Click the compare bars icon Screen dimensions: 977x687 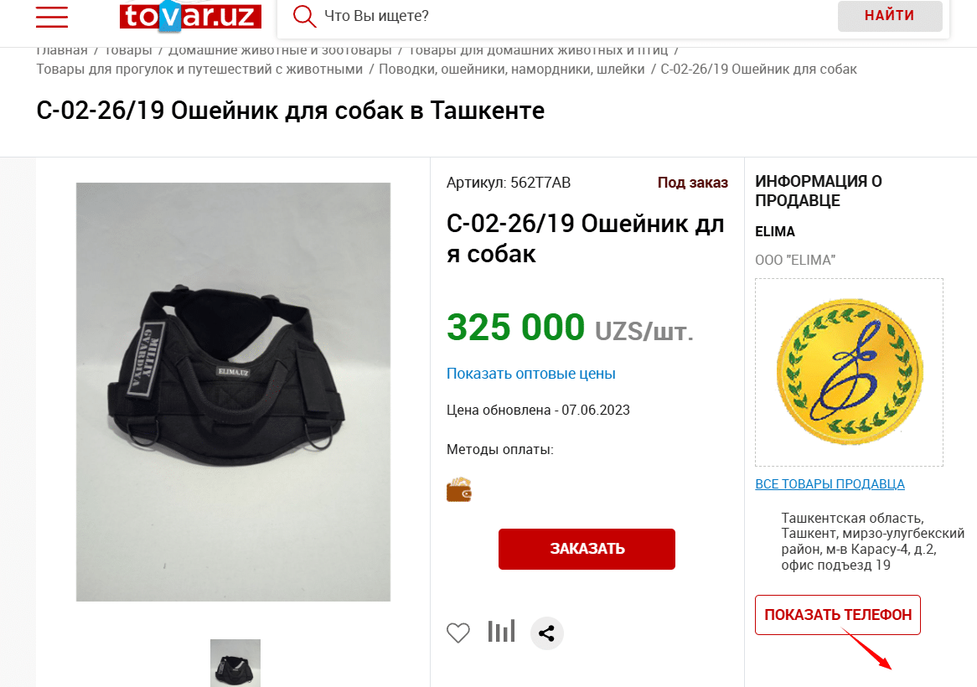tap(502, 632)
